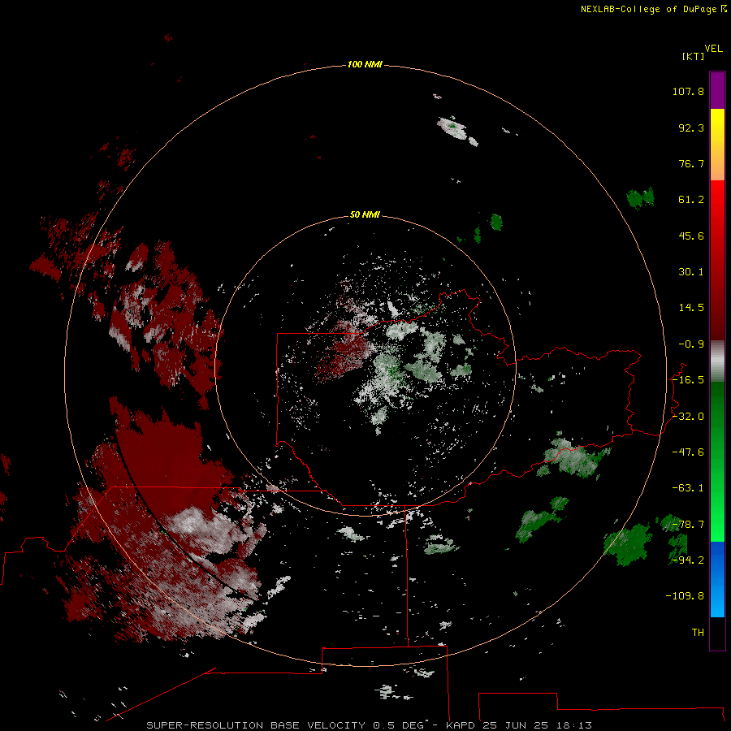731x731 pixels.
Task: Click the -94.2 legend value
Action: tap(688, 560)
